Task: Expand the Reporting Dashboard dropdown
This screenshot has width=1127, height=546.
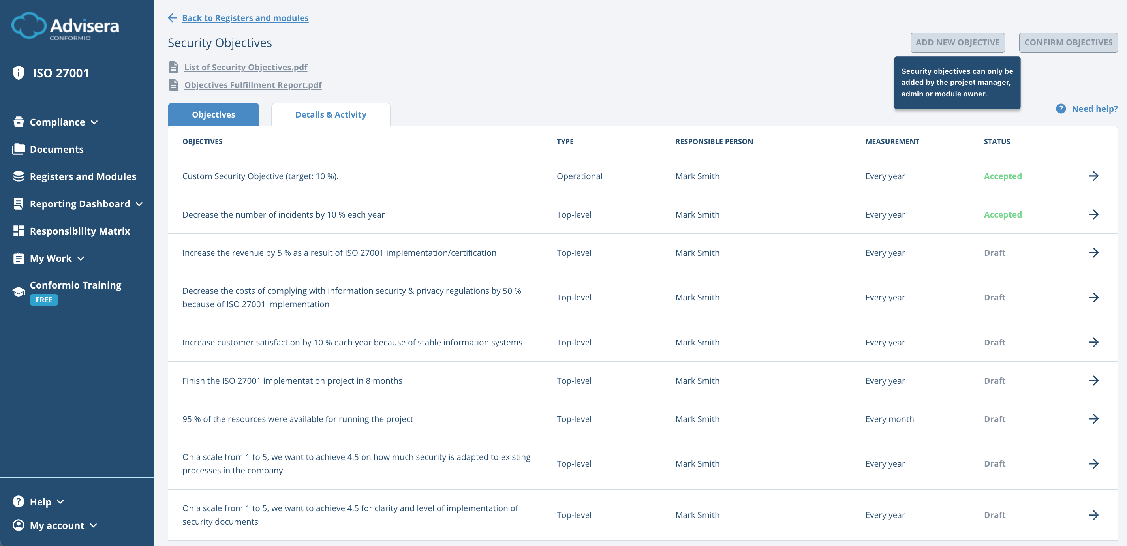Action: coord(139,204)
